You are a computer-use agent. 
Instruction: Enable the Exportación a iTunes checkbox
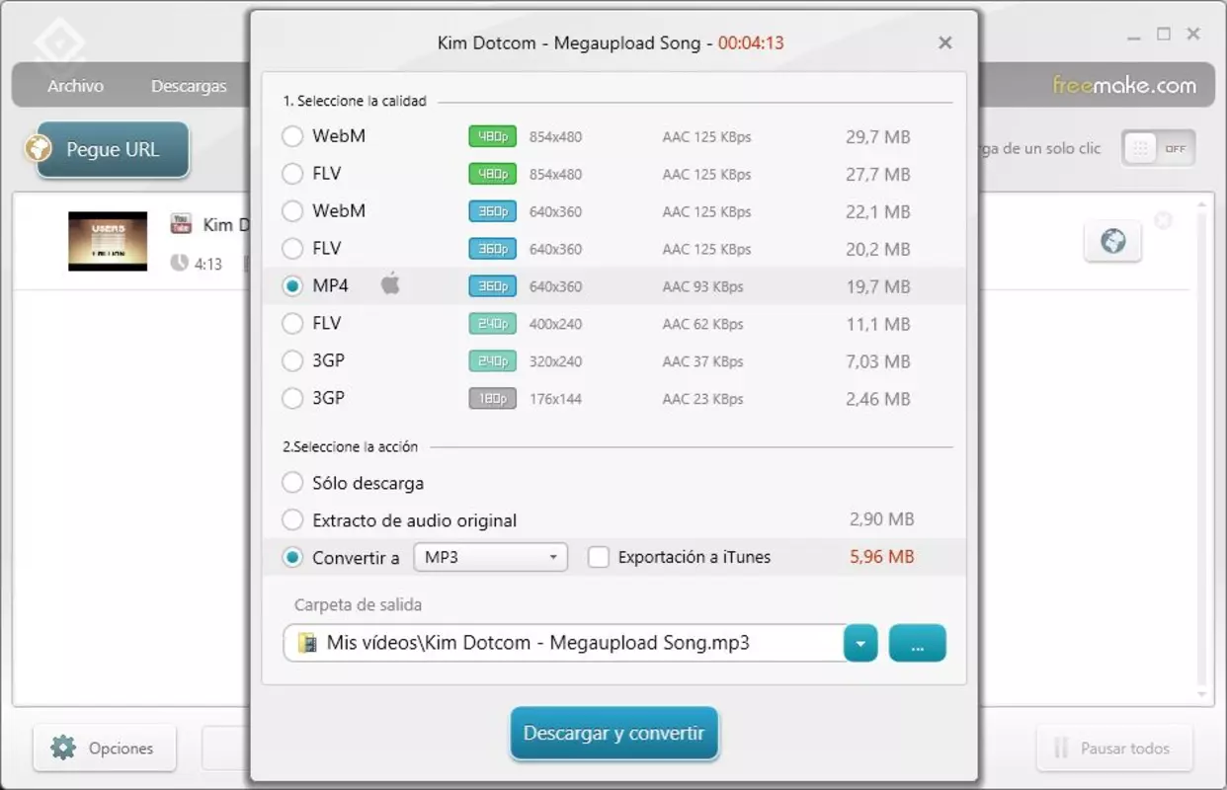coord(598,557)
